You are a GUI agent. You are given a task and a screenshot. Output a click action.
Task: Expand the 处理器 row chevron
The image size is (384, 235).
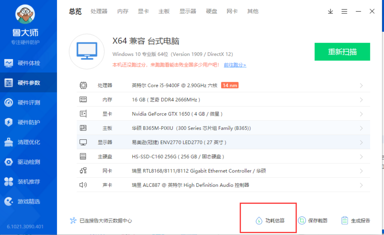tap(361, 86)
